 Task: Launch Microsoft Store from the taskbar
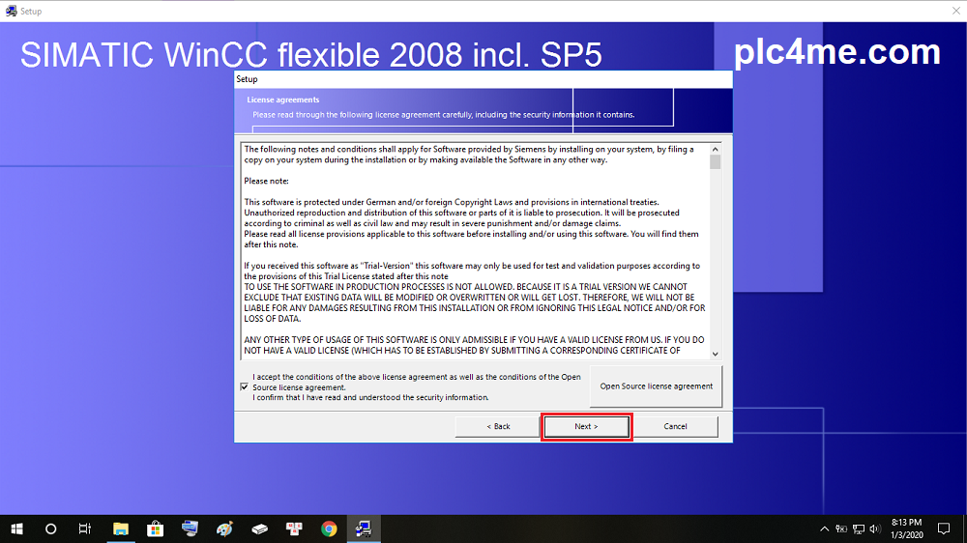155,529
